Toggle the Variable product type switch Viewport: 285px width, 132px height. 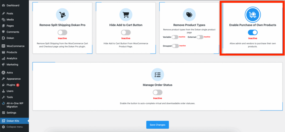click(175, 37)
